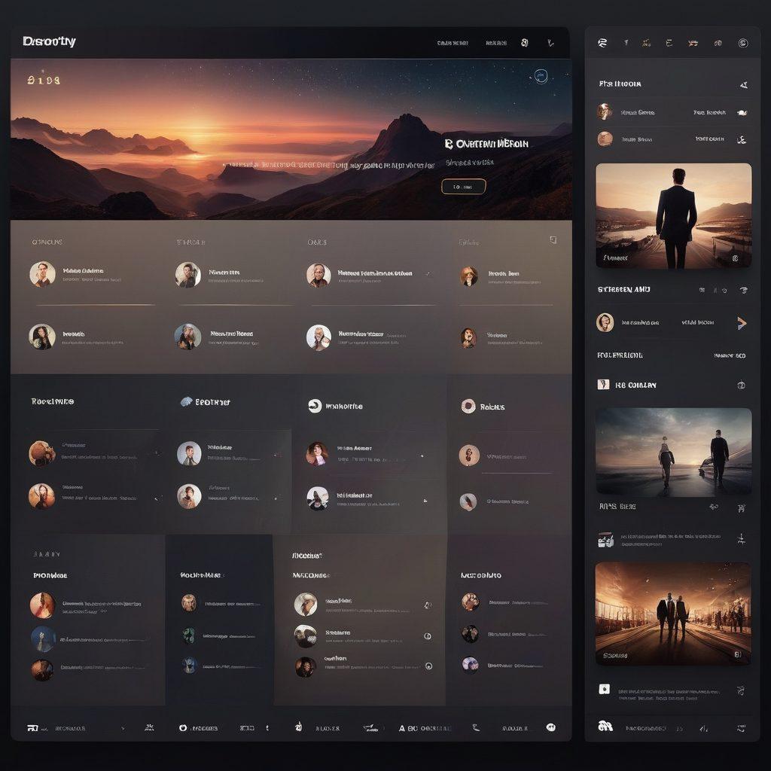Click the round arrow icon beside the Mnakorite heading

coord(315,406)
